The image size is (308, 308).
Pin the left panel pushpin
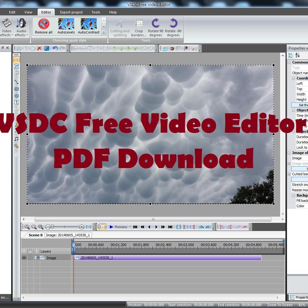coord(3,48)
